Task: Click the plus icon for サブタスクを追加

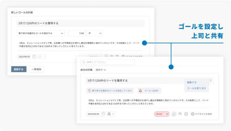Action: 193,114
